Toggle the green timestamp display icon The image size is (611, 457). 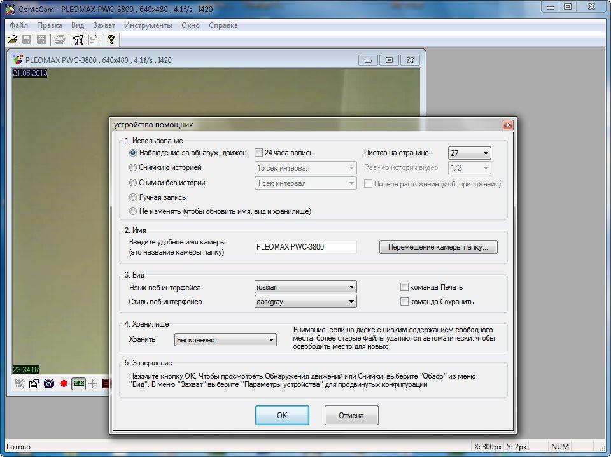point(78,384)
